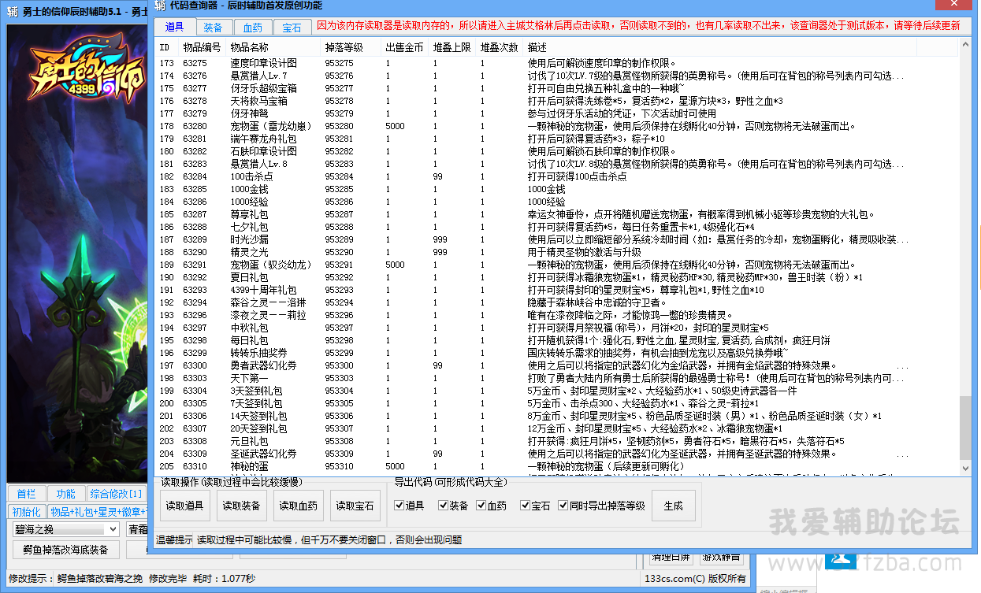Image resolution: width=981 pixels, height=593 pixels.
Task: Select row 14天签到礼包
Action: (x=556, y=416)
